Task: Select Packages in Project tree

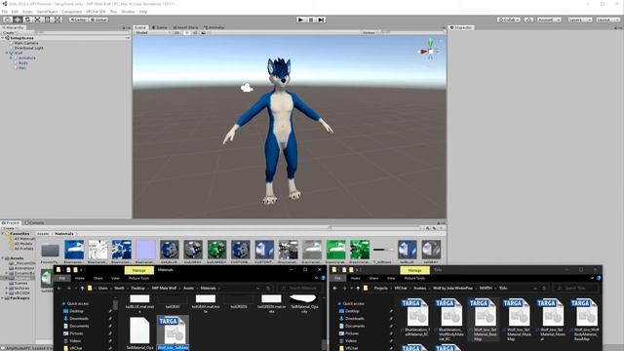Action: pos(19,298)
